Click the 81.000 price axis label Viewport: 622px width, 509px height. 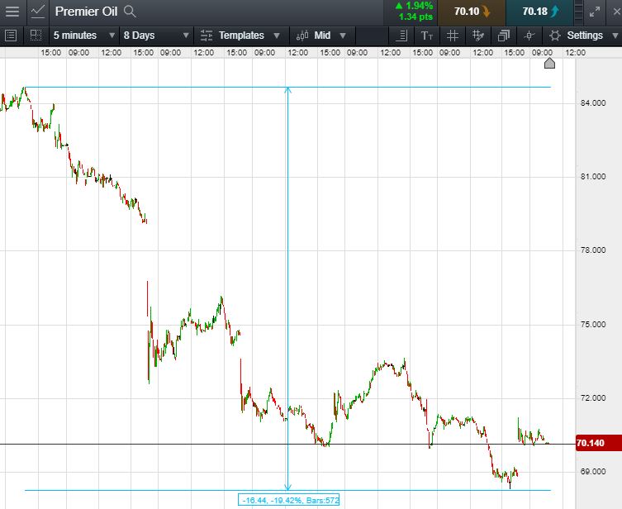[593, 177]
